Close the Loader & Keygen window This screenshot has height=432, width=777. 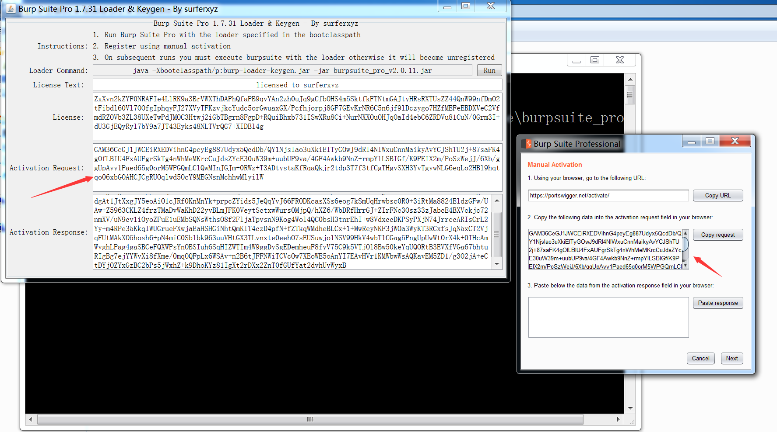[491, 6]
